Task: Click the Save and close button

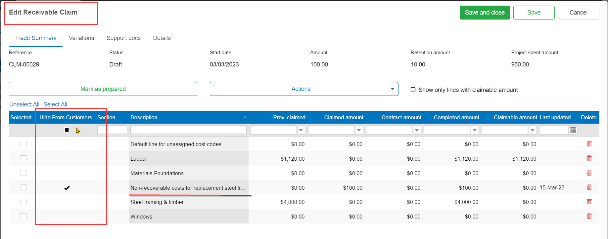Action: click(x=485, y=13)
